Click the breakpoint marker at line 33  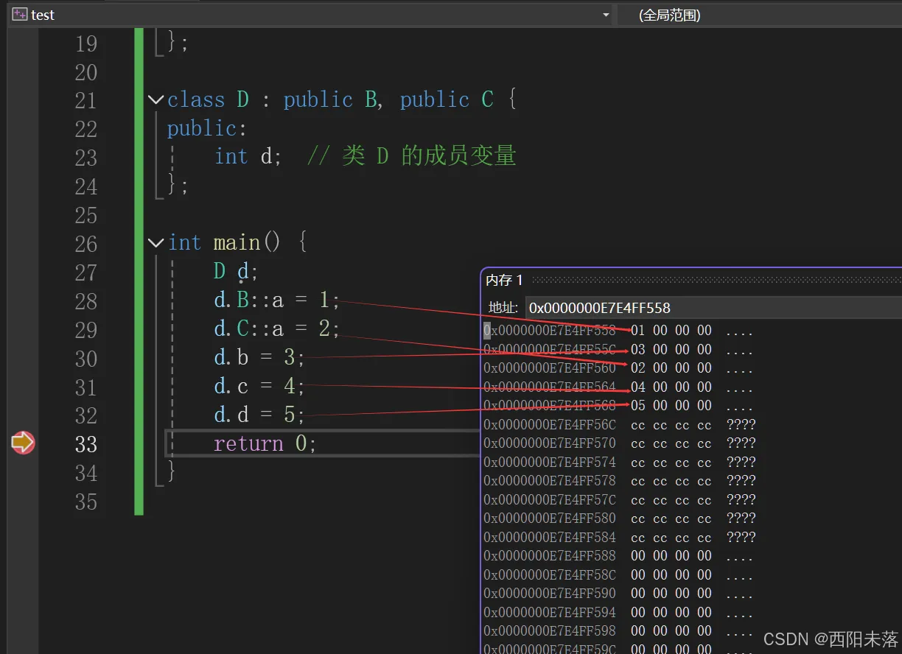click(x=23, y=443)
